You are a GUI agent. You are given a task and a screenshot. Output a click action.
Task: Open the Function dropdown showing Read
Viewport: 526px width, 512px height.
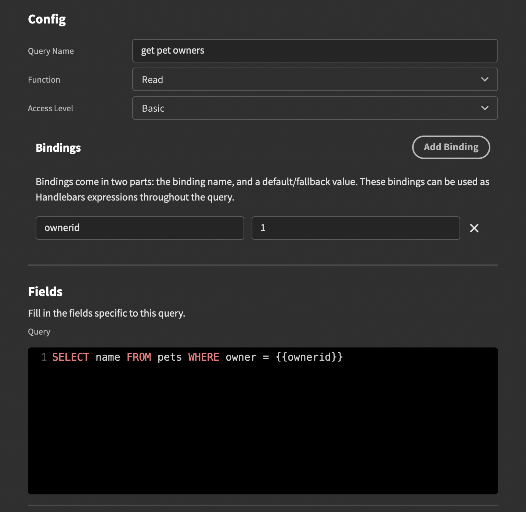click(315, 79)
